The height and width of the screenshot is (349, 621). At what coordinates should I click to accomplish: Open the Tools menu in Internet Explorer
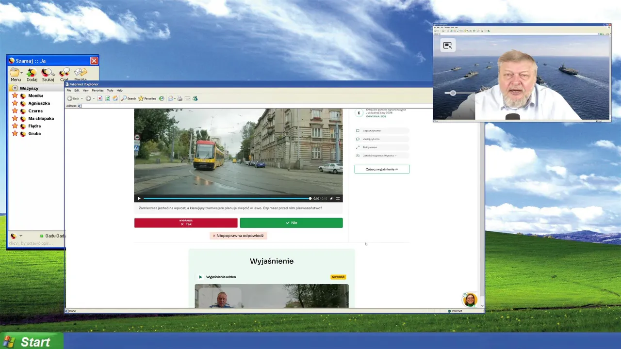(110, 90)
